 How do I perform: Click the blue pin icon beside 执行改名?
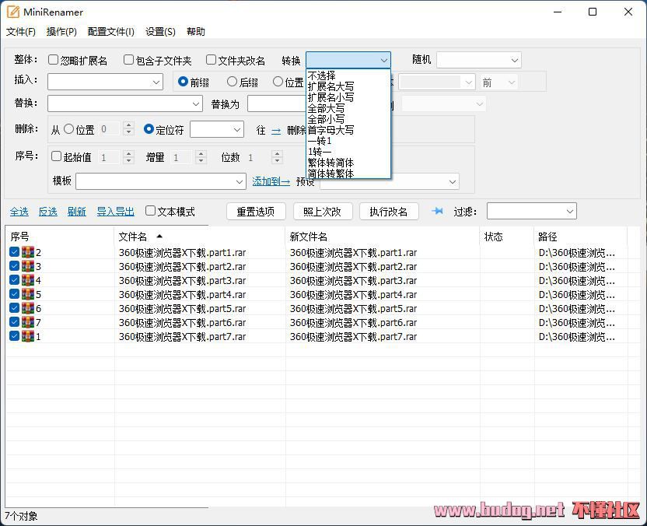coord(437,211)
